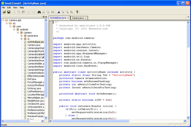Close the file tree panel
This screenshot has width=191, height=127.
coord(46,17)
